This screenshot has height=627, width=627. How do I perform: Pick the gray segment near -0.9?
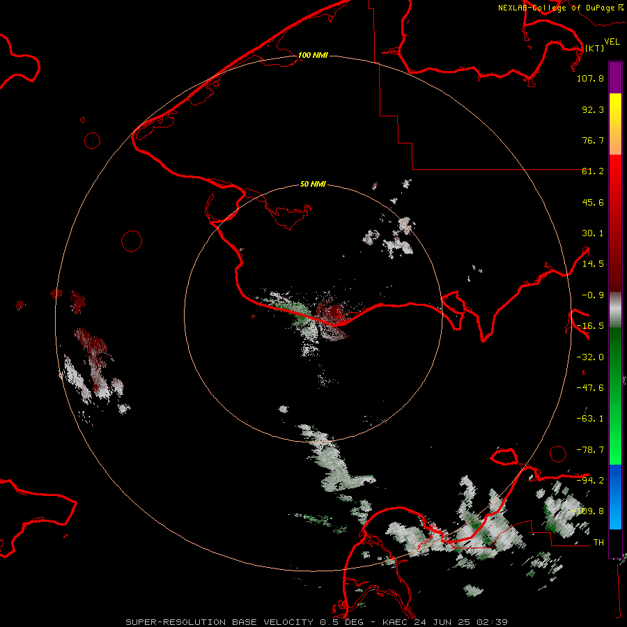pyautogui.click(x=615, y=310)
